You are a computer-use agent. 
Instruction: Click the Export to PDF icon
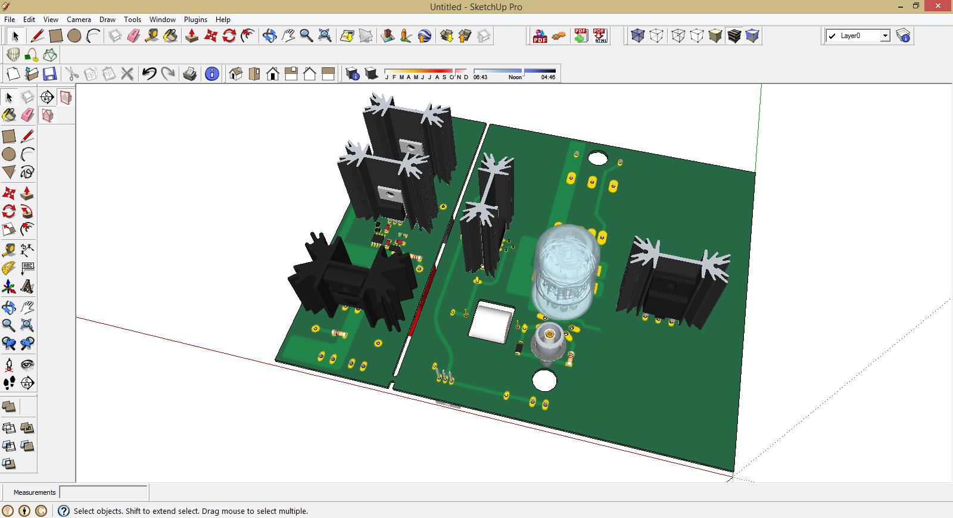click(540, 36)
